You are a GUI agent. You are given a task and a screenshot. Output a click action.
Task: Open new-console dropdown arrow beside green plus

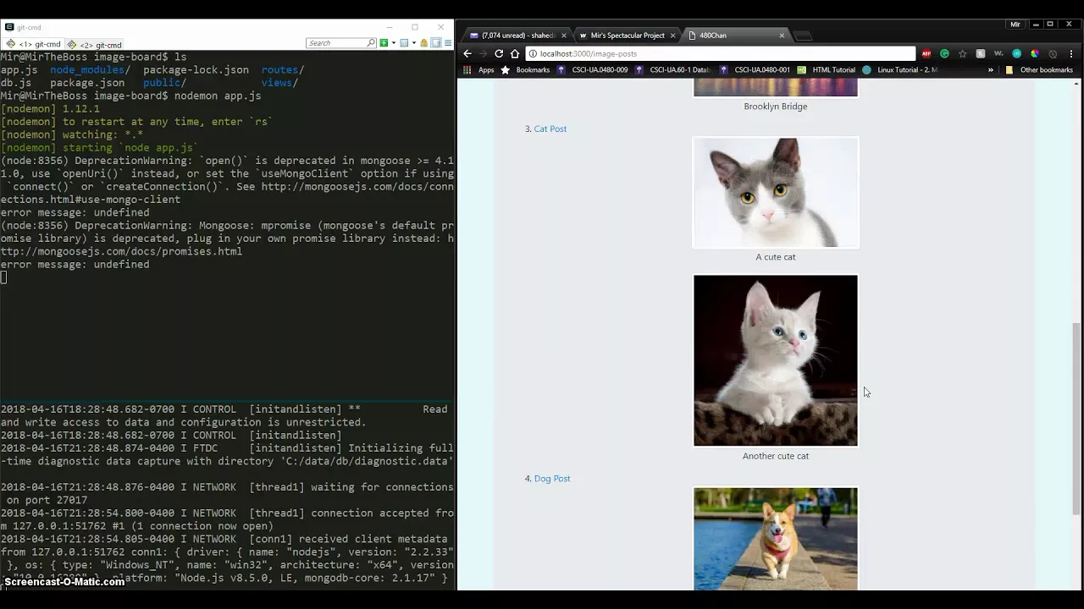coord(393,43)
